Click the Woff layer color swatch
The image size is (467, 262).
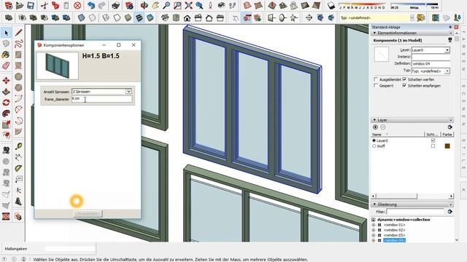point(447,146)
